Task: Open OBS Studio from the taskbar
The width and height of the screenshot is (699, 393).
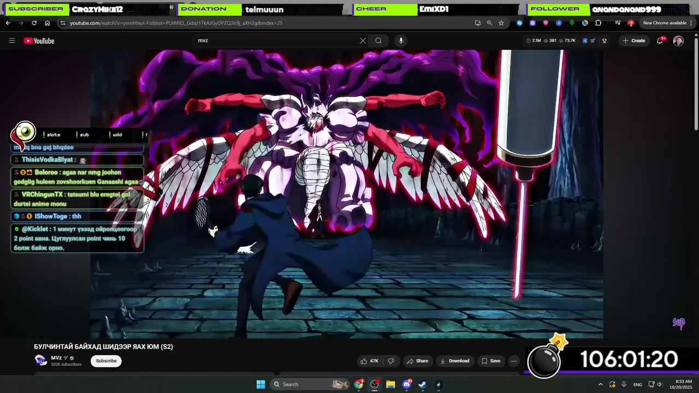Action: 375,384
